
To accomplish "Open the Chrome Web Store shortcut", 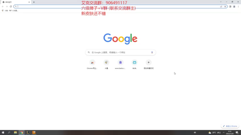I will coord(92,64).
